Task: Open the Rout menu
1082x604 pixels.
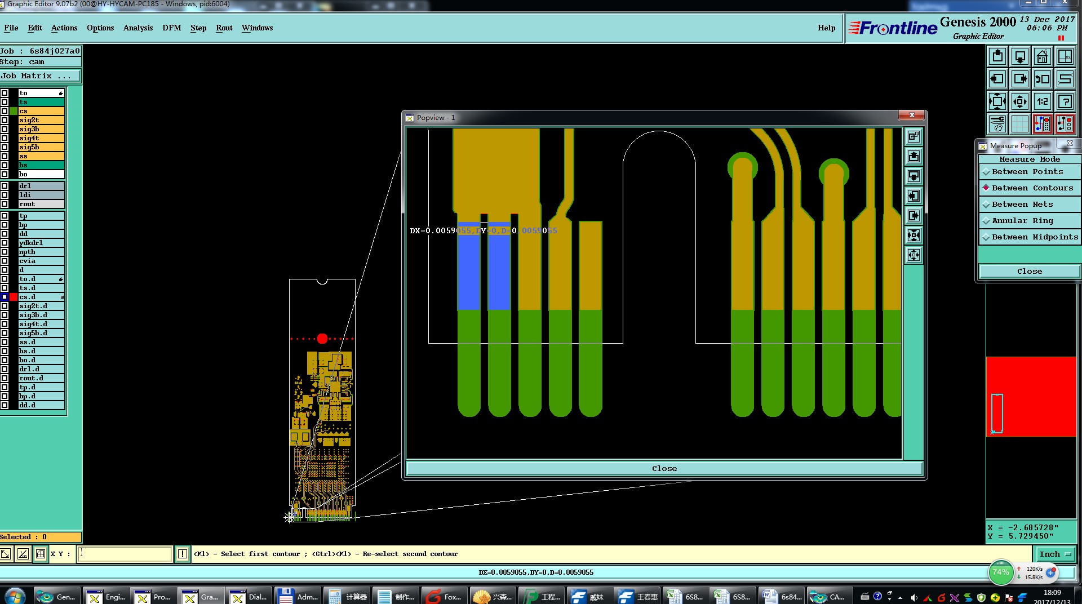Action: click(224, 28)
